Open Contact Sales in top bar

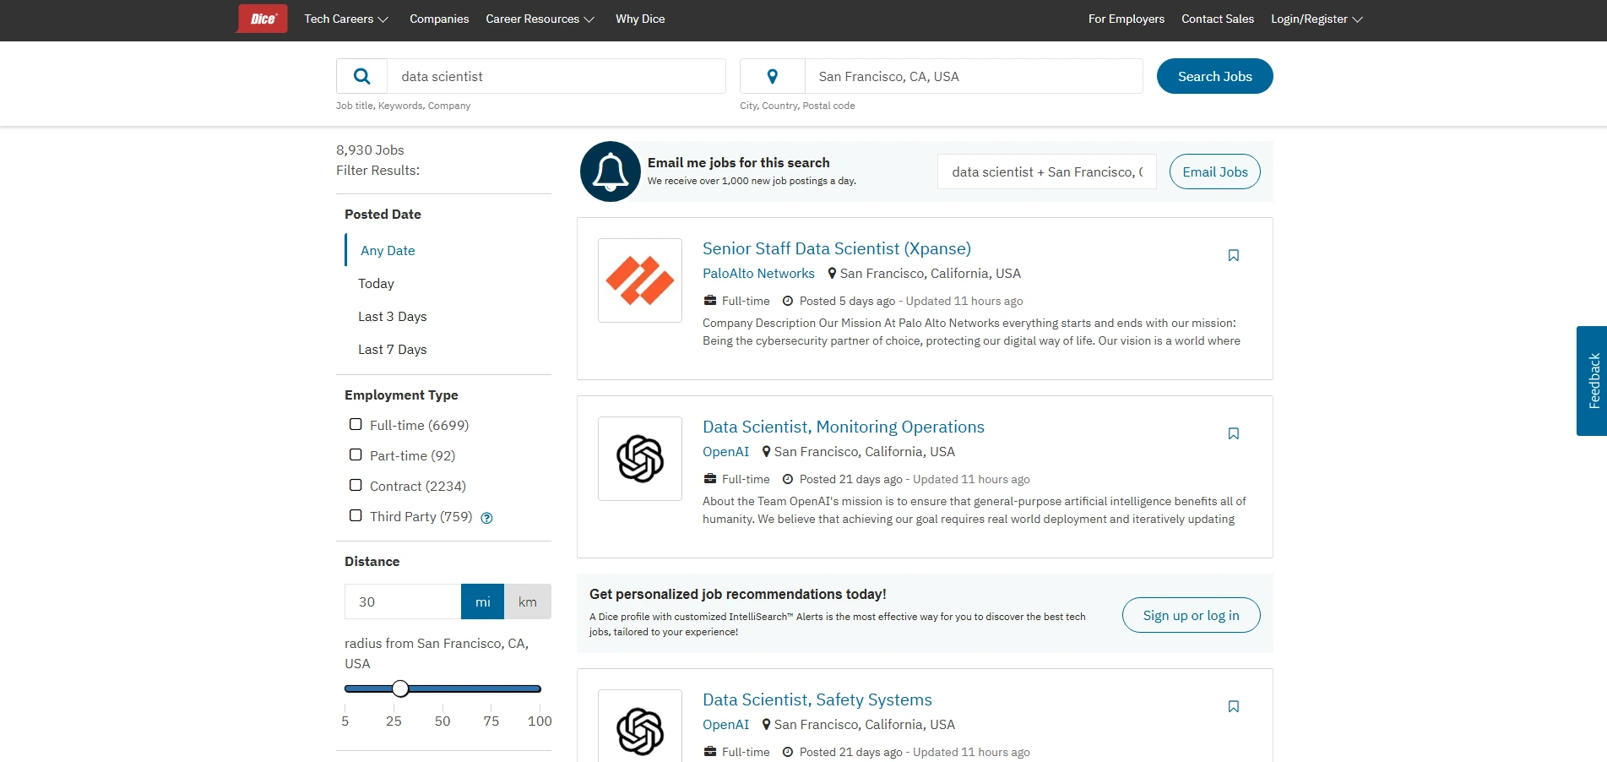pyautogui.click(x=1217, y=19)
